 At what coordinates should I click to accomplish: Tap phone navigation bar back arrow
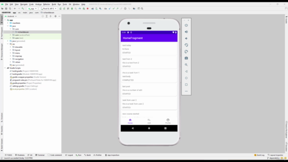click(133, 128)
